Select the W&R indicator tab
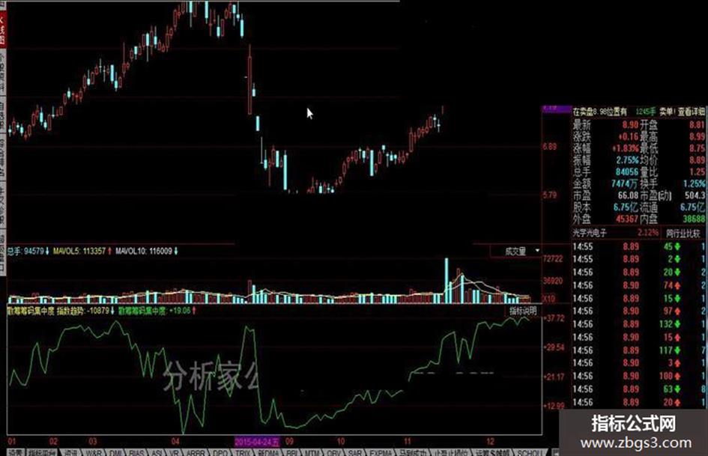This screenshot has width=708, height=456. tap(94, 452)
